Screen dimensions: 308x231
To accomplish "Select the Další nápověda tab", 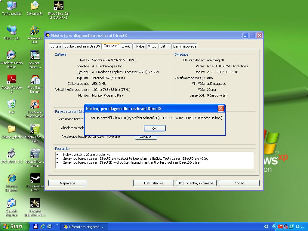I will coord(184,46).
